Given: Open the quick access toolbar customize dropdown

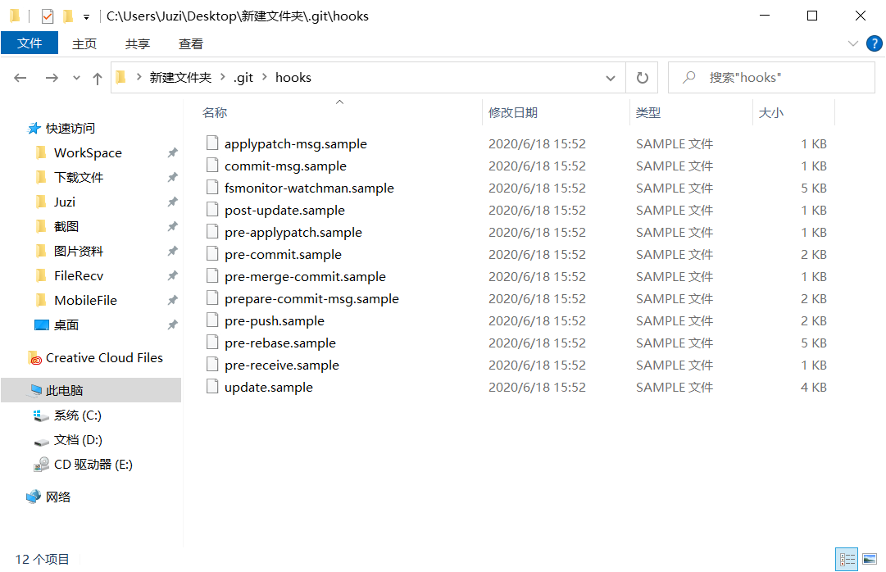Looking at the screenshot, I should coord(85,16).
